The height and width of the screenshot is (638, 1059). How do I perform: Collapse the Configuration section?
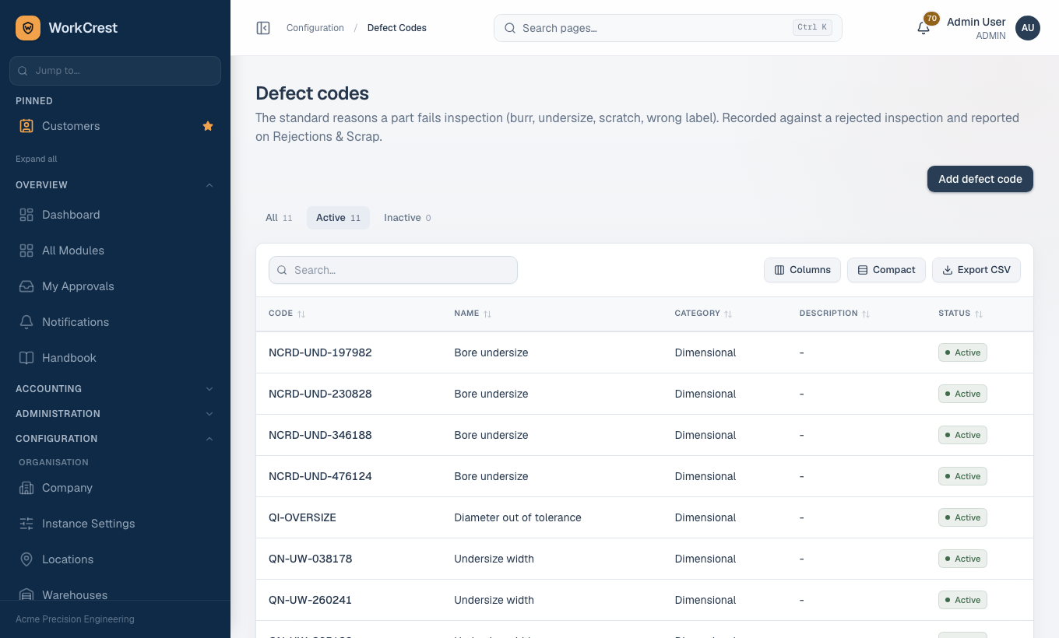coord(115,439)
